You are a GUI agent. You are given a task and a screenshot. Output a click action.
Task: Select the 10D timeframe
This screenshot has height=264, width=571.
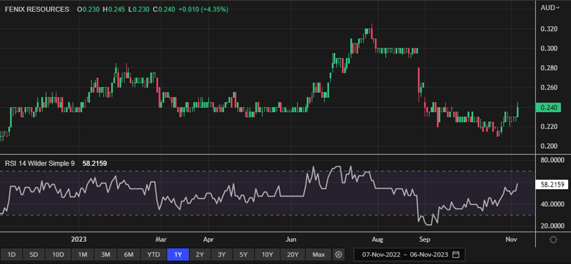click(x=58, y=254)
